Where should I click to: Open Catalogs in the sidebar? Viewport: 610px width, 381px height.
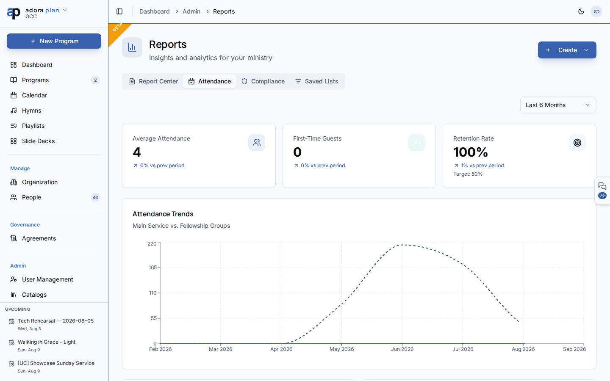(x=54, y=295)
